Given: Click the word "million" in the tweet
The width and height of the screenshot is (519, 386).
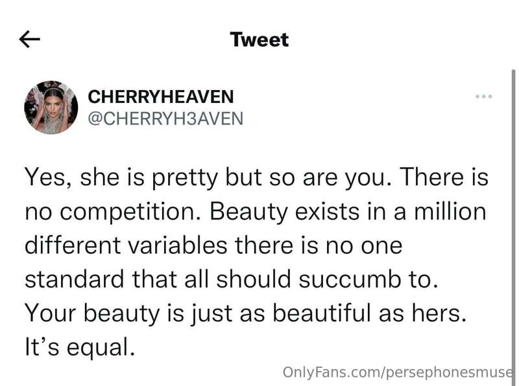Looking at the screenshot, I should click(x=450, y=212).
